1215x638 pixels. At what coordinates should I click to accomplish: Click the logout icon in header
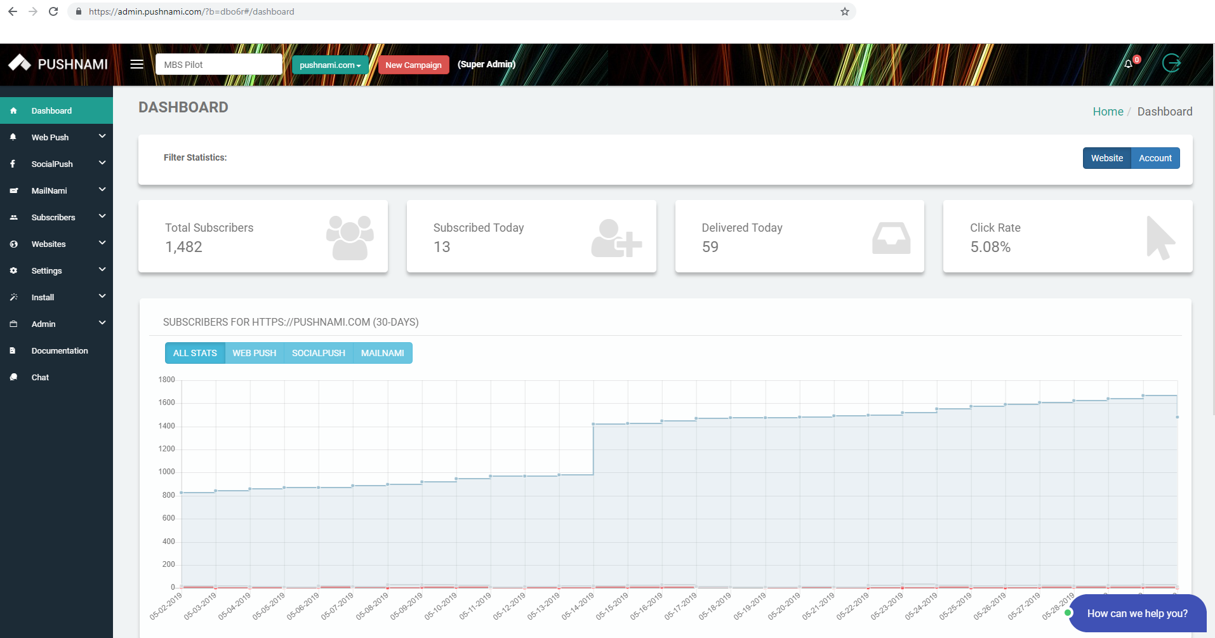point(1171,63)
